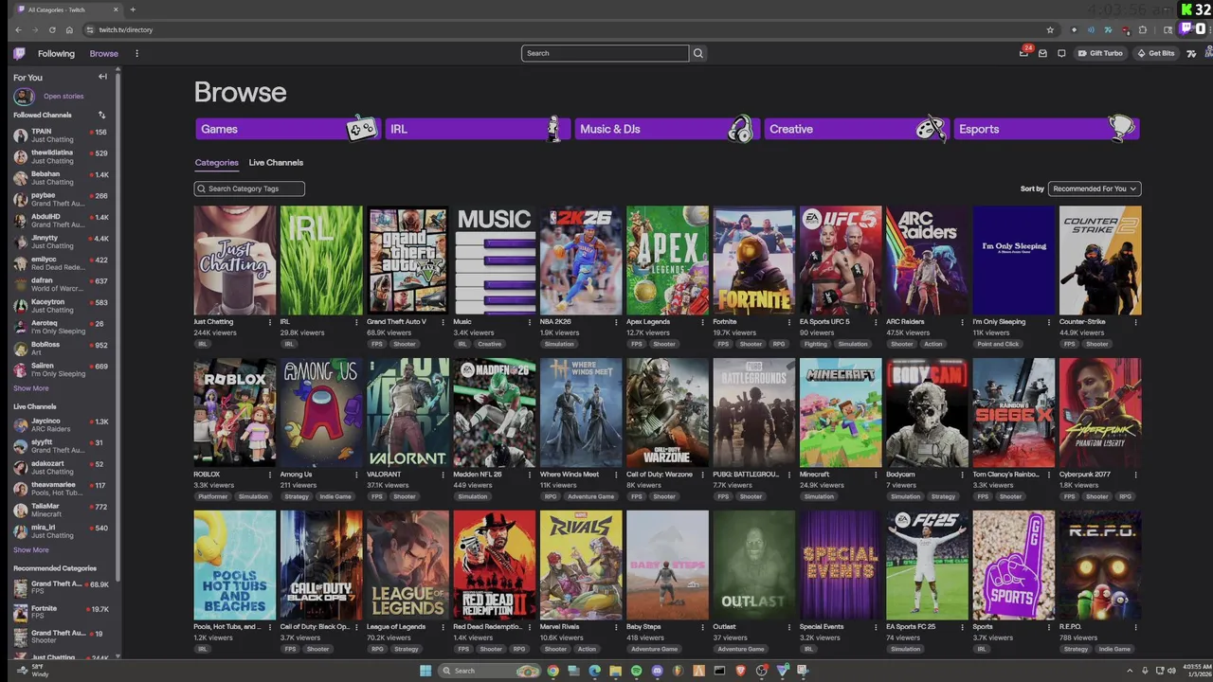This screenshot has height=682, width=1213.
Task: Open the Esports category banner
Action: [1047, 129]
